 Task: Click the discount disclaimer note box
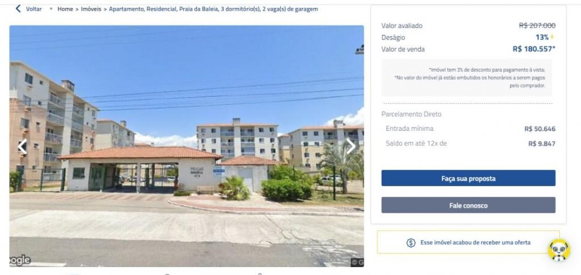click(467, 78)
